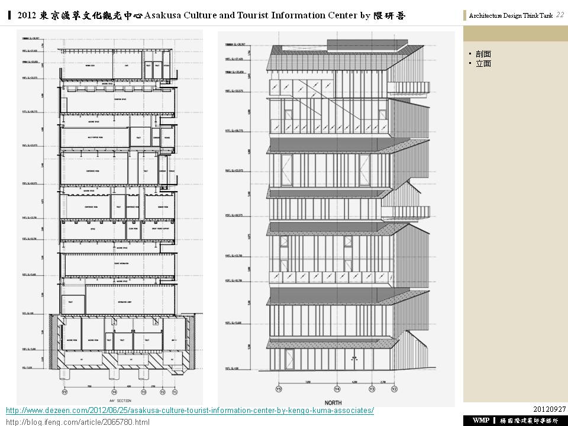The height and width of the screenshot is (426, 568).
Task: Click the WMP logo in the footer
Action: (x=481, y=420)
